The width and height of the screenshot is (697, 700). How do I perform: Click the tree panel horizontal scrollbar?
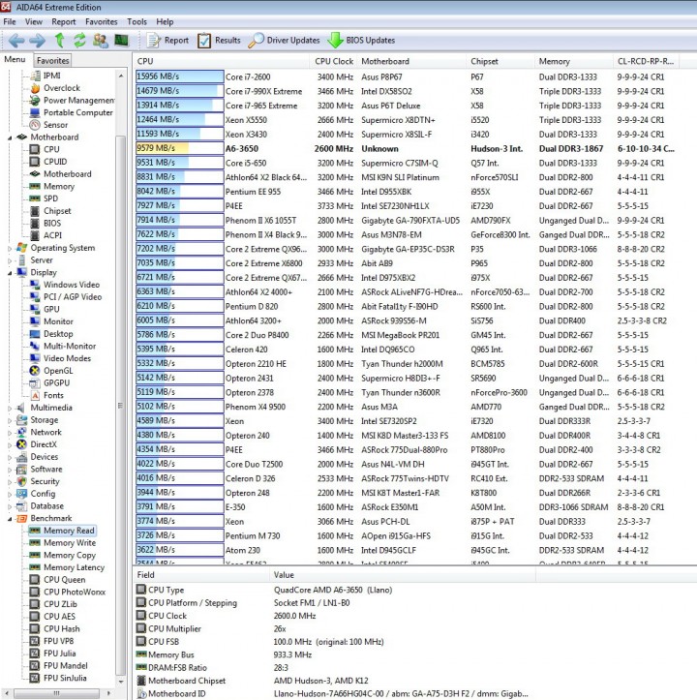point(58,693)
